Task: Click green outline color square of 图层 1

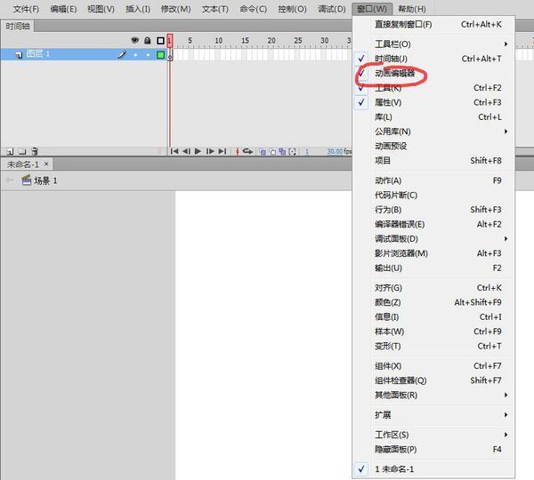Action: tap(160, 55)
